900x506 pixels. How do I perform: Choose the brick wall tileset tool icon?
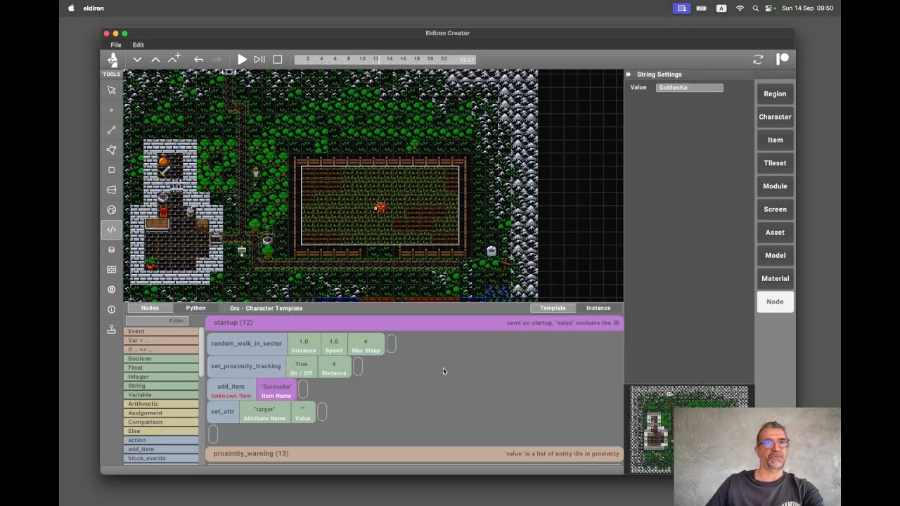coord(111,269)
